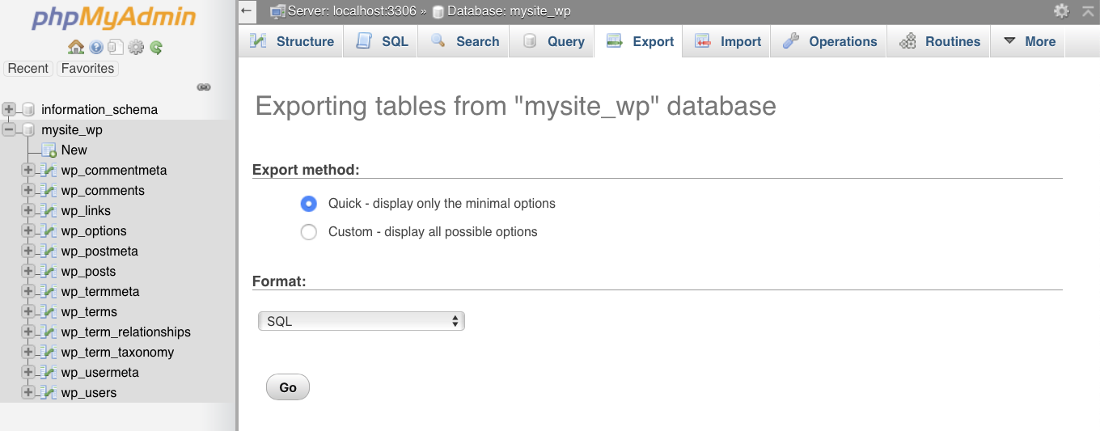Open the Structure tab
Image resolution: width=1100 pixels, height=431 pixels.
point(292,41)
